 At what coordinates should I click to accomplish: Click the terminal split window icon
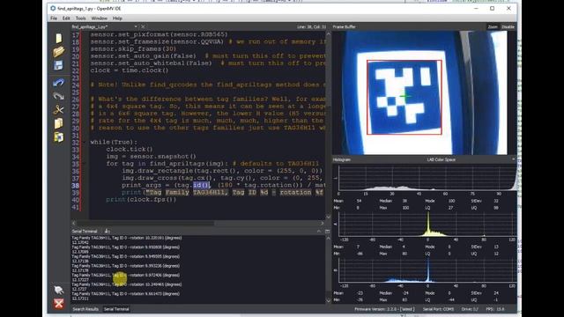(327, 231)
